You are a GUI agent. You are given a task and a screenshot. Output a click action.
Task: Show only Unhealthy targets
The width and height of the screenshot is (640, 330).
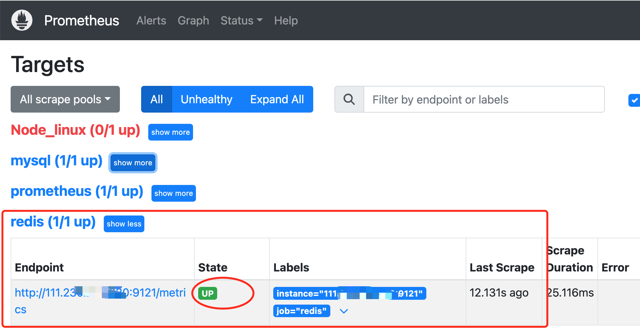207,99
